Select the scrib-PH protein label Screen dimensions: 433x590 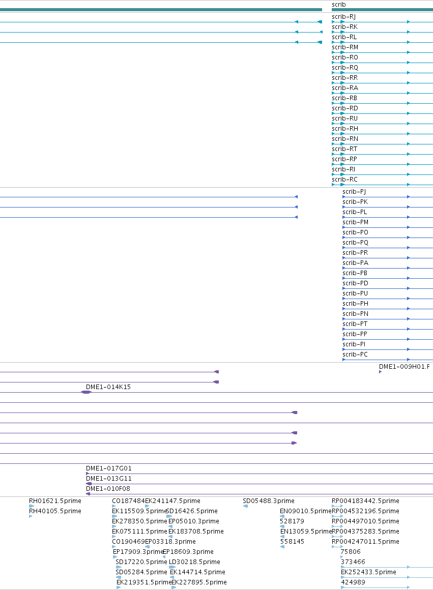(x=356, y=303)
